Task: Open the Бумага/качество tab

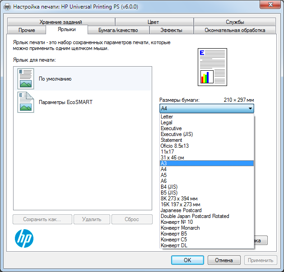Action: pyautogui.click(x=118, y=30)
